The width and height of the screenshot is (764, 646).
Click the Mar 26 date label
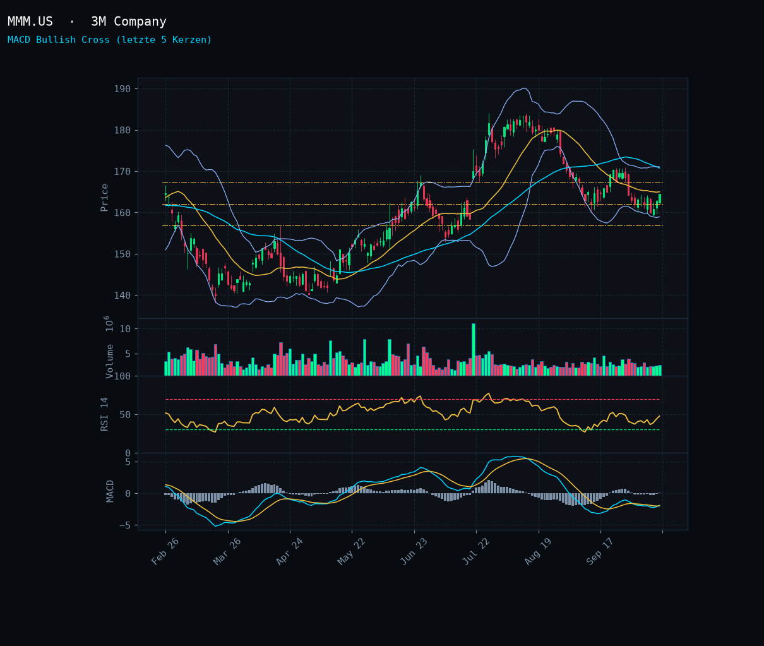click(x=227, y=551)
